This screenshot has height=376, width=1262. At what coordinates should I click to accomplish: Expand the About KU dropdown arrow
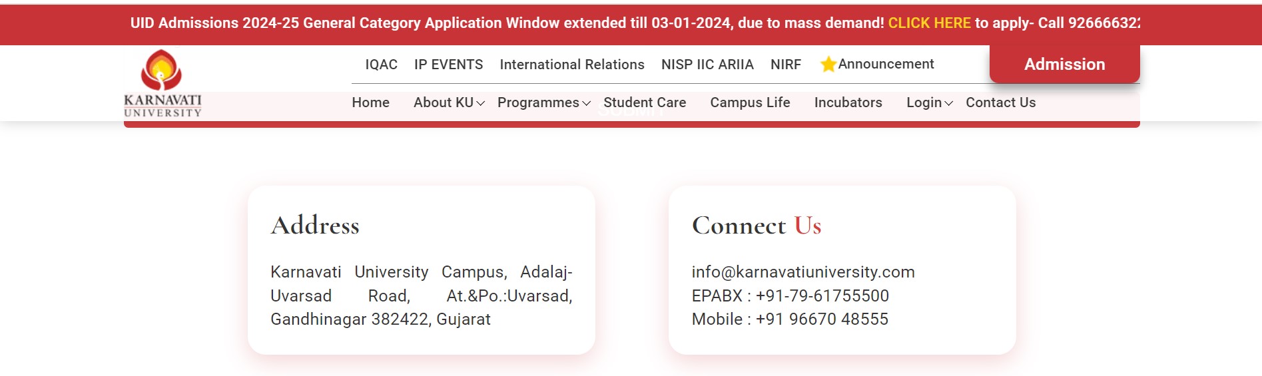480,103
